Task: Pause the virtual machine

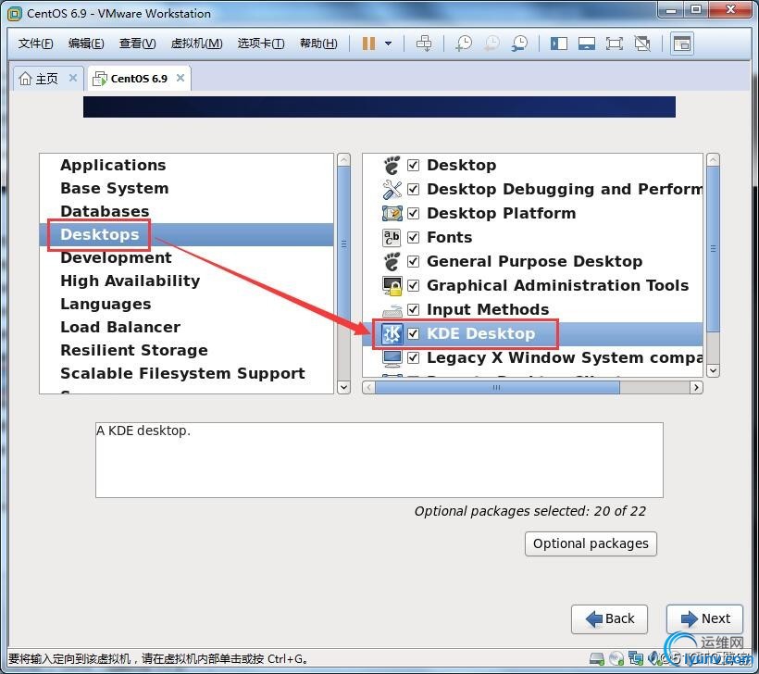Action: tap(368, 44)
